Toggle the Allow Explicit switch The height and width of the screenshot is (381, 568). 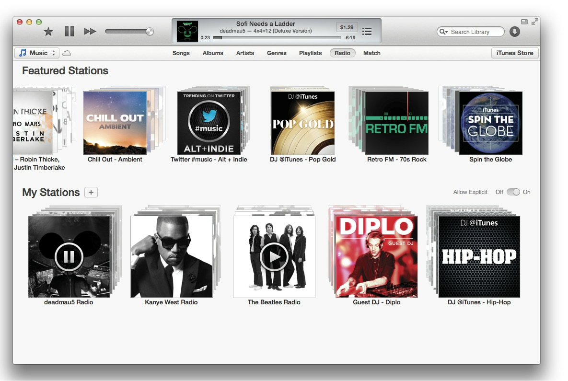[513, 192]
